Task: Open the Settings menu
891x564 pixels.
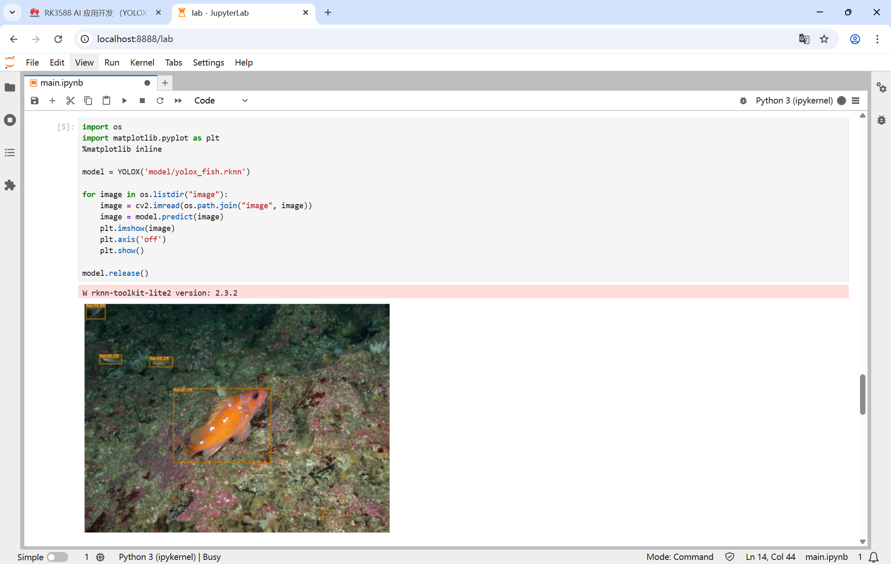Action: click(208, 63)
